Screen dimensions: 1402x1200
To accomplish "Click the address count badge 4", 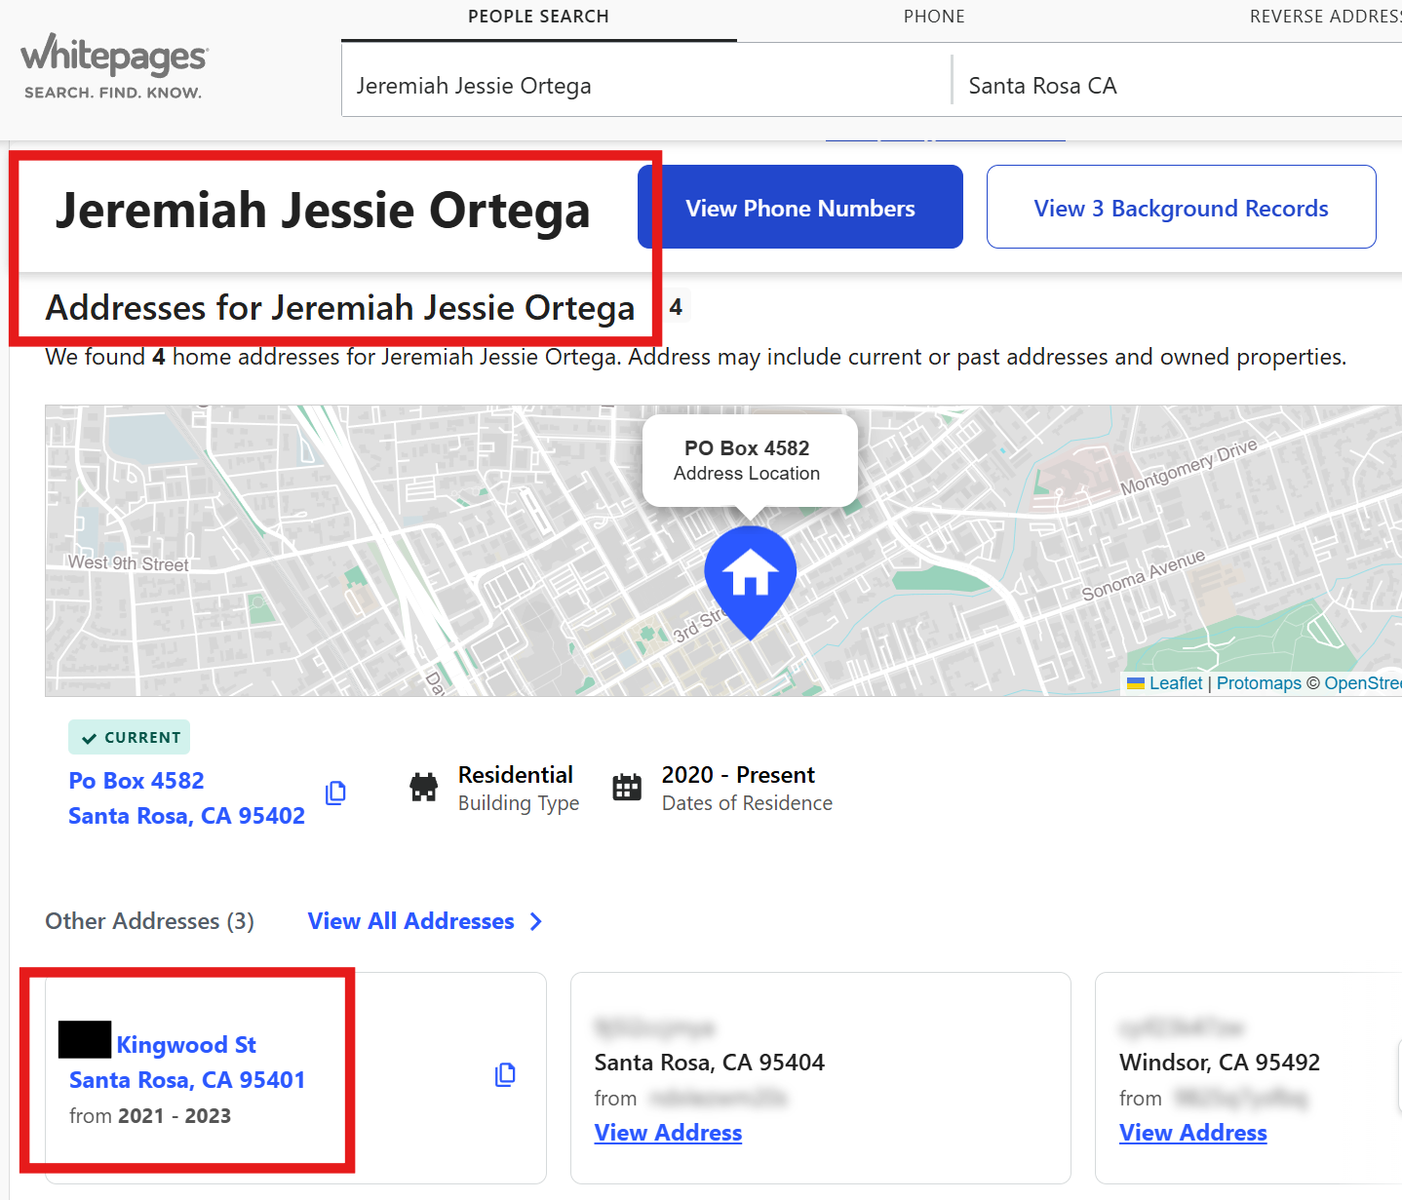I will tap(676, 307).
